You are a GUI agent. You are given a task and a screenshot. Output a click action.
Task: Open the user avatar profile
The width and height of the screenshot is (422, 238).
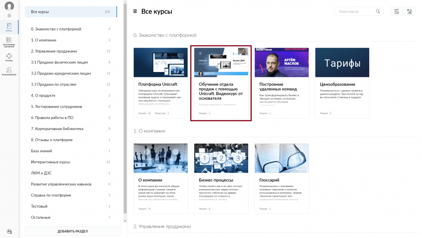9,6
